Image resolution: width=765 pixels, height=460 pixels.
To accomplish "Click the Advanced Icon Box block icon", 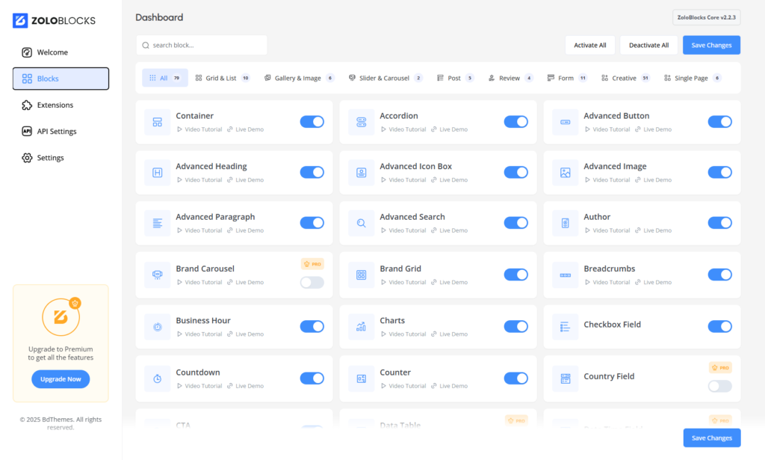I will coord(361,172).
